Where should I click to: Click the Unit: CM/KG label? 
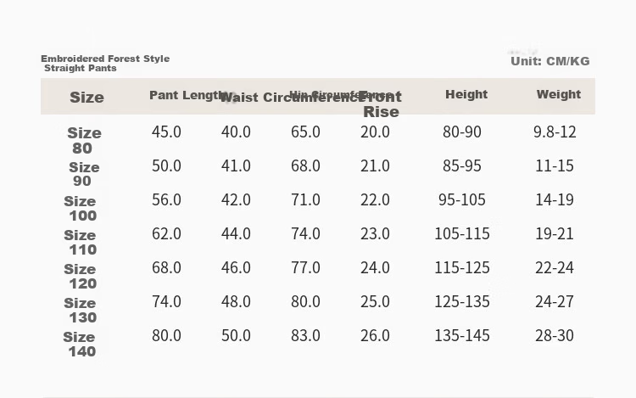(550, 61)
